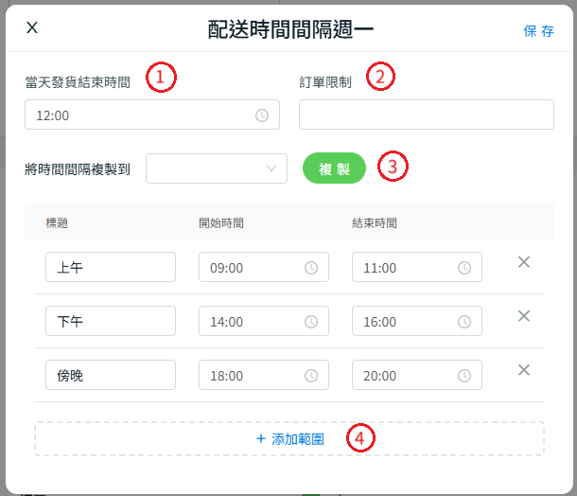Image resolution: width=577 pixels, height=496 pixels.
Task: Open clock icon for 11:00 end time
Action: pos(464,268)
